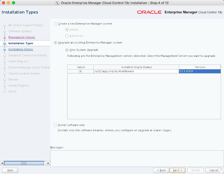The height and width of the screenshot is (174, 224).
Task: Click the Installation Types step icon
Action: [x=5, y=43]
